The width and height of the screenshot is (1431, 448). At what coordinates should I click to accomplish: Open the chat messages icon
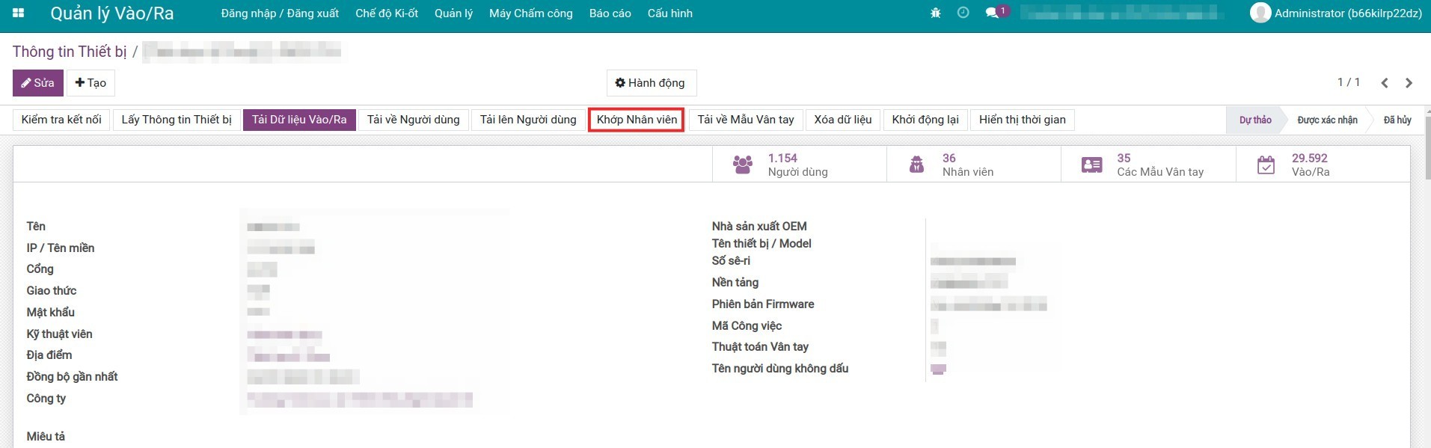coord(992,13)
